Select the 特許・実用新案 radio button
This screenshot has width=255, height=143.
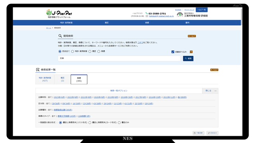73,51
